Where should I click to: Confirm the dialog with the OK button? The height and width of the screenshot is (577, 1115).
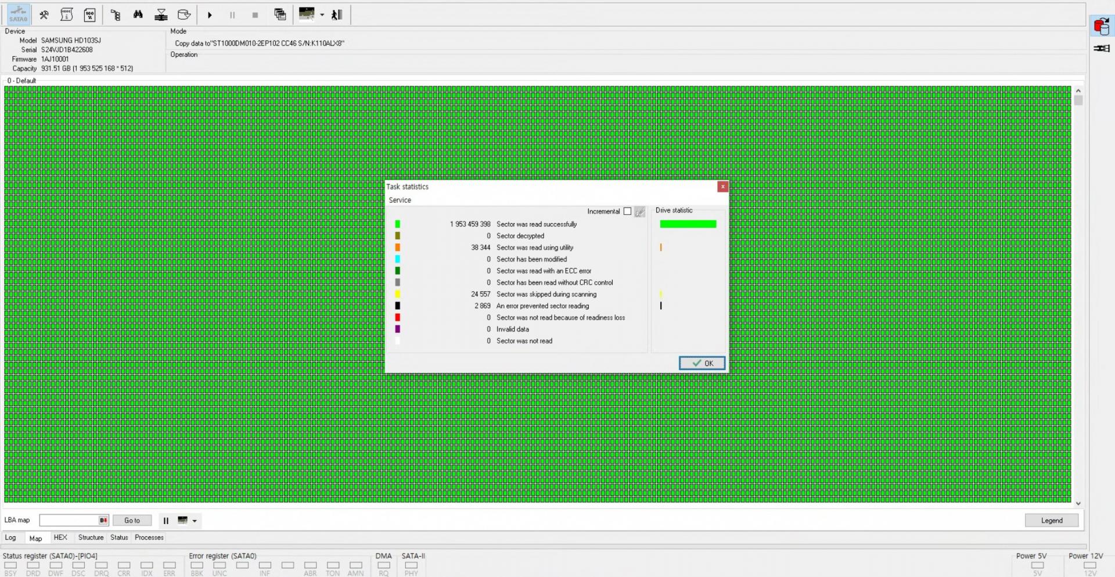click(x=702, y=363)
